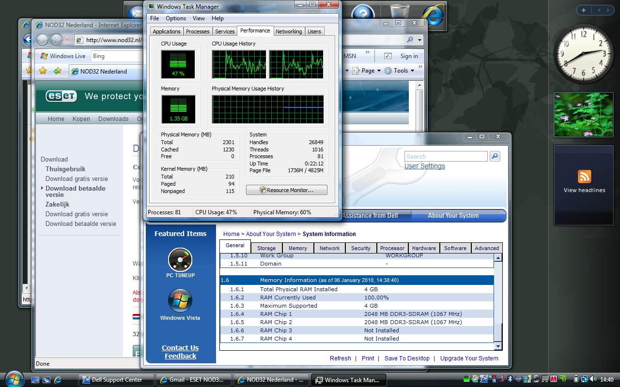620x387 pixels.
Task: Click Download betaalde versie under Zakelijk
Action: coord(81,223)
